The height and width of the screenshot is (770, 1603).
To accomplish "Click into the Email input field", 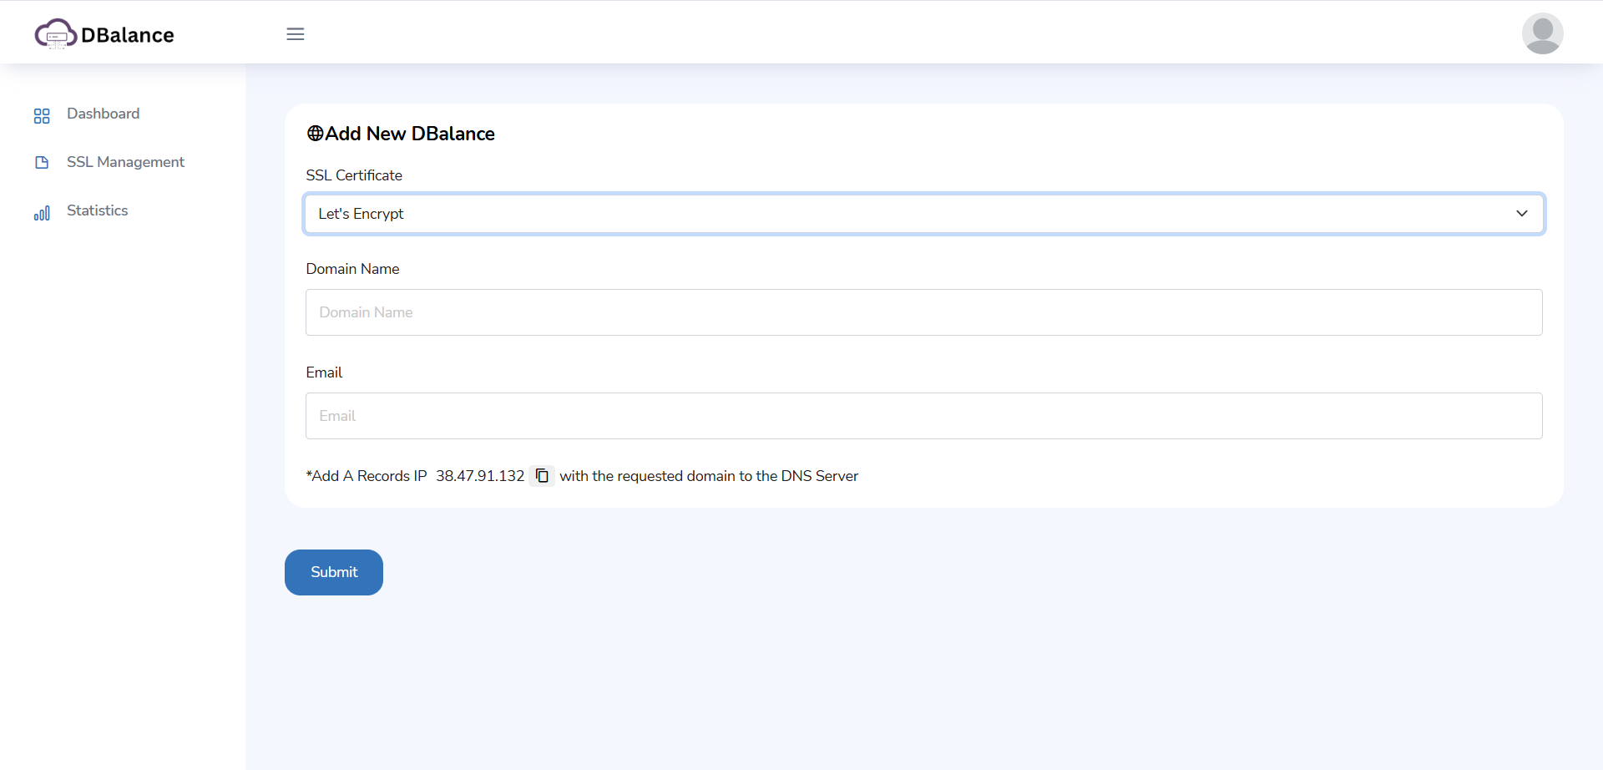I will [x=923, y=416].
